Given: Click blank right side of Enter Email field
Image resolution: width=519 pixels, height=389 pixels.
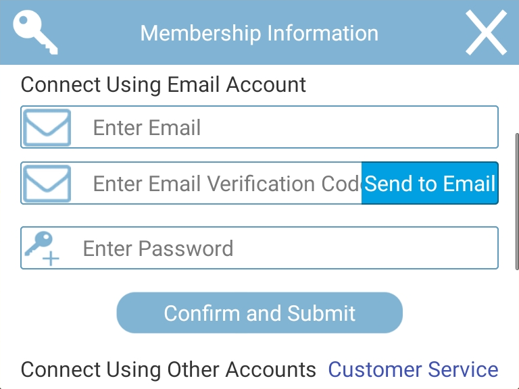Looking at the screenshot, I should tap(364, 127).
